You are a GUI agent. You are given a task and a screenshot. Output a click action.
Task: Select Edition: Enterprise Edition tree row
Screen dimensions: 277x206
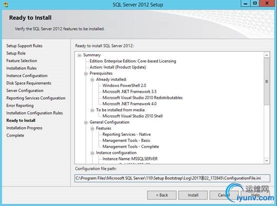pyautogui.click(x=133, y=61)
